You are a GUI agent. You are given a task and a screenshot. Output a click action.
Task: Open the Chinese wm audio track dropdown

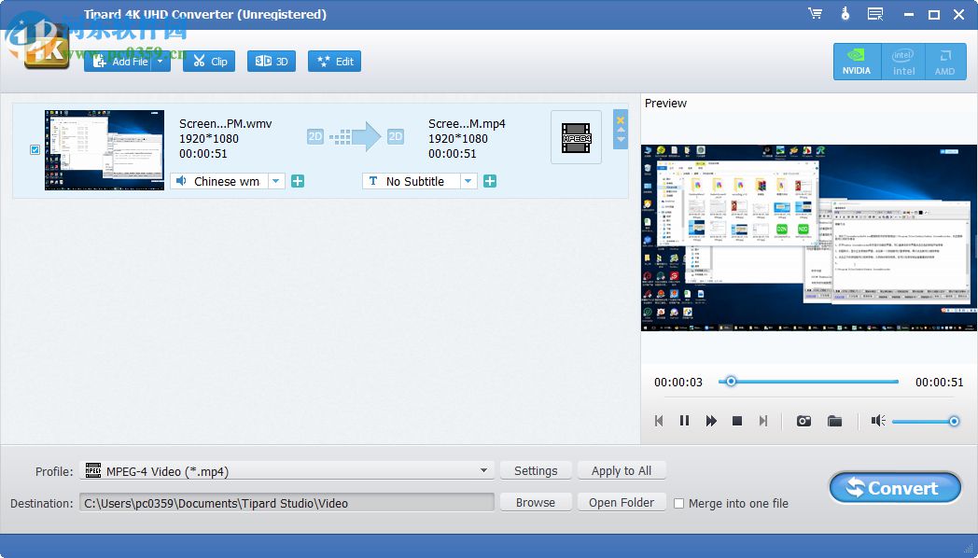click(x=274, y=181)
